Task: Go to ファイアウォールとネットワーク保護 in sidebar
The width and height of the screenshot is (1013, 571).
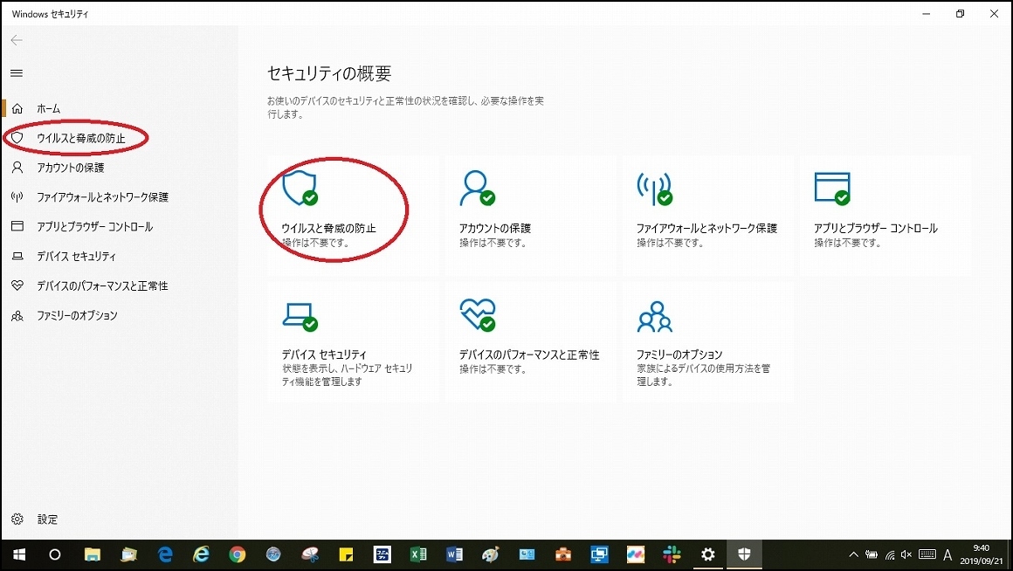Action: [x=102, y=197]
